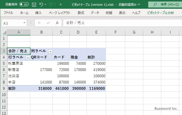The height and width of the screenshot is (115, 182).
Task: Select column A header
Action: (19, 32)
